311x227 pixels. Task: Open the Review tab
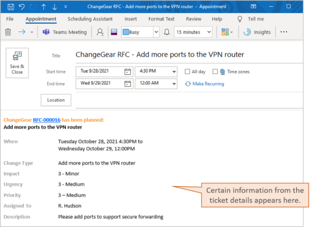(193, 19)
